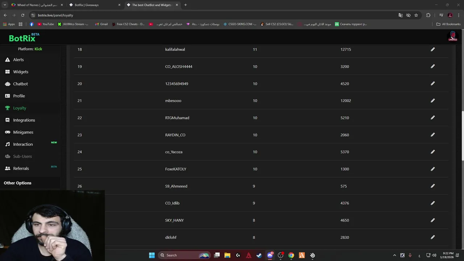Open Discord from the taskbar

(270, 255)
